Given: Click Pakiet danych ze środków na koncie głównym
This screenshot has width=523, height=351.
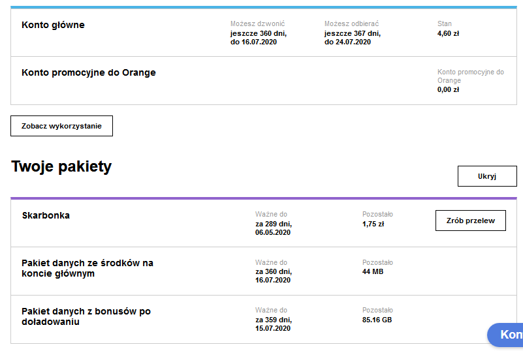Looking at the screenshot, I should pos(87,268).
